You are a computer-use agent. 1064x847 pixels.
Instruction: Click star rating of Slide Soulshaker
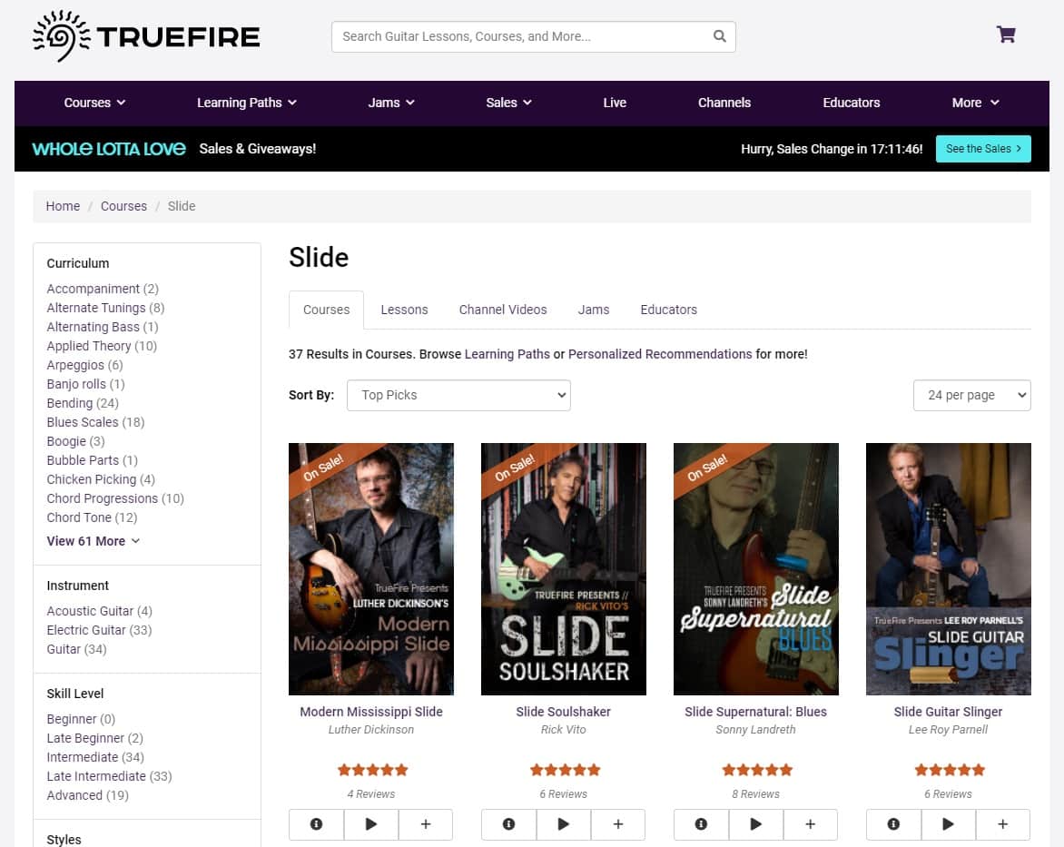(565, 770)
